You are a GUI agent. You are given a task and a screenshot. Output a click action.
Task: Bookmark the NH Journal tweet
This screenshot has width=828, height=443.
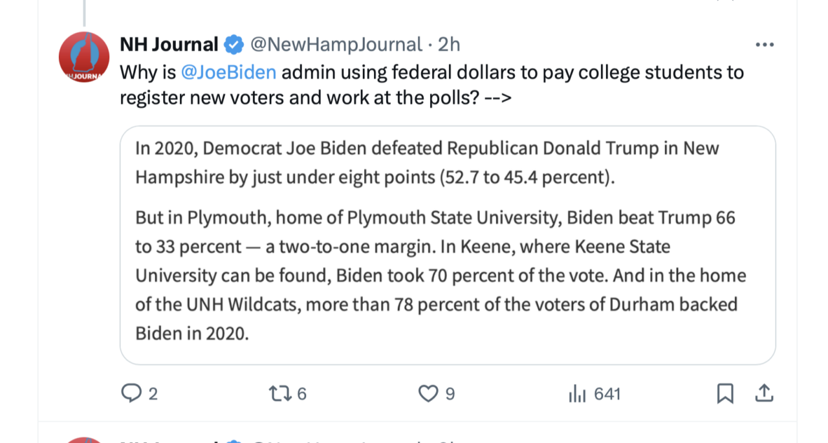(x=725, y=393)
